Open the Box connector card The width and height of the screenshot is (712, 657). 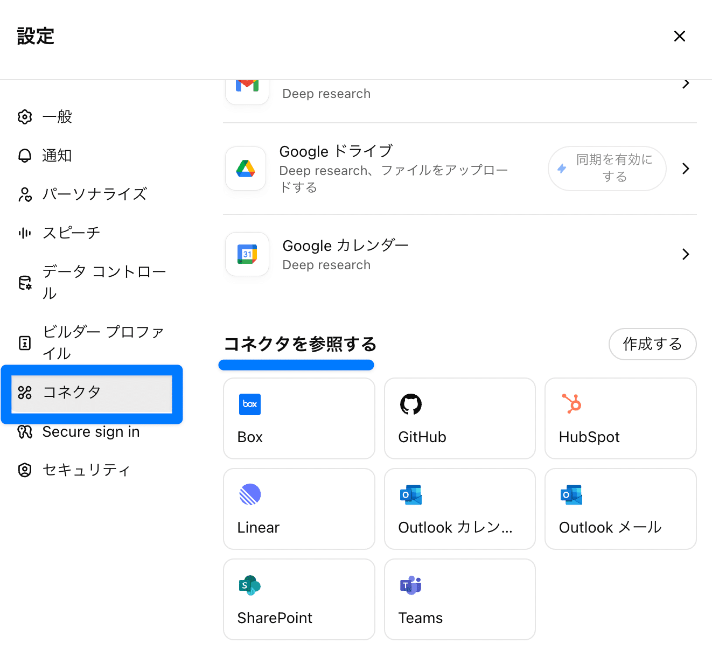(x=299, y=418)
